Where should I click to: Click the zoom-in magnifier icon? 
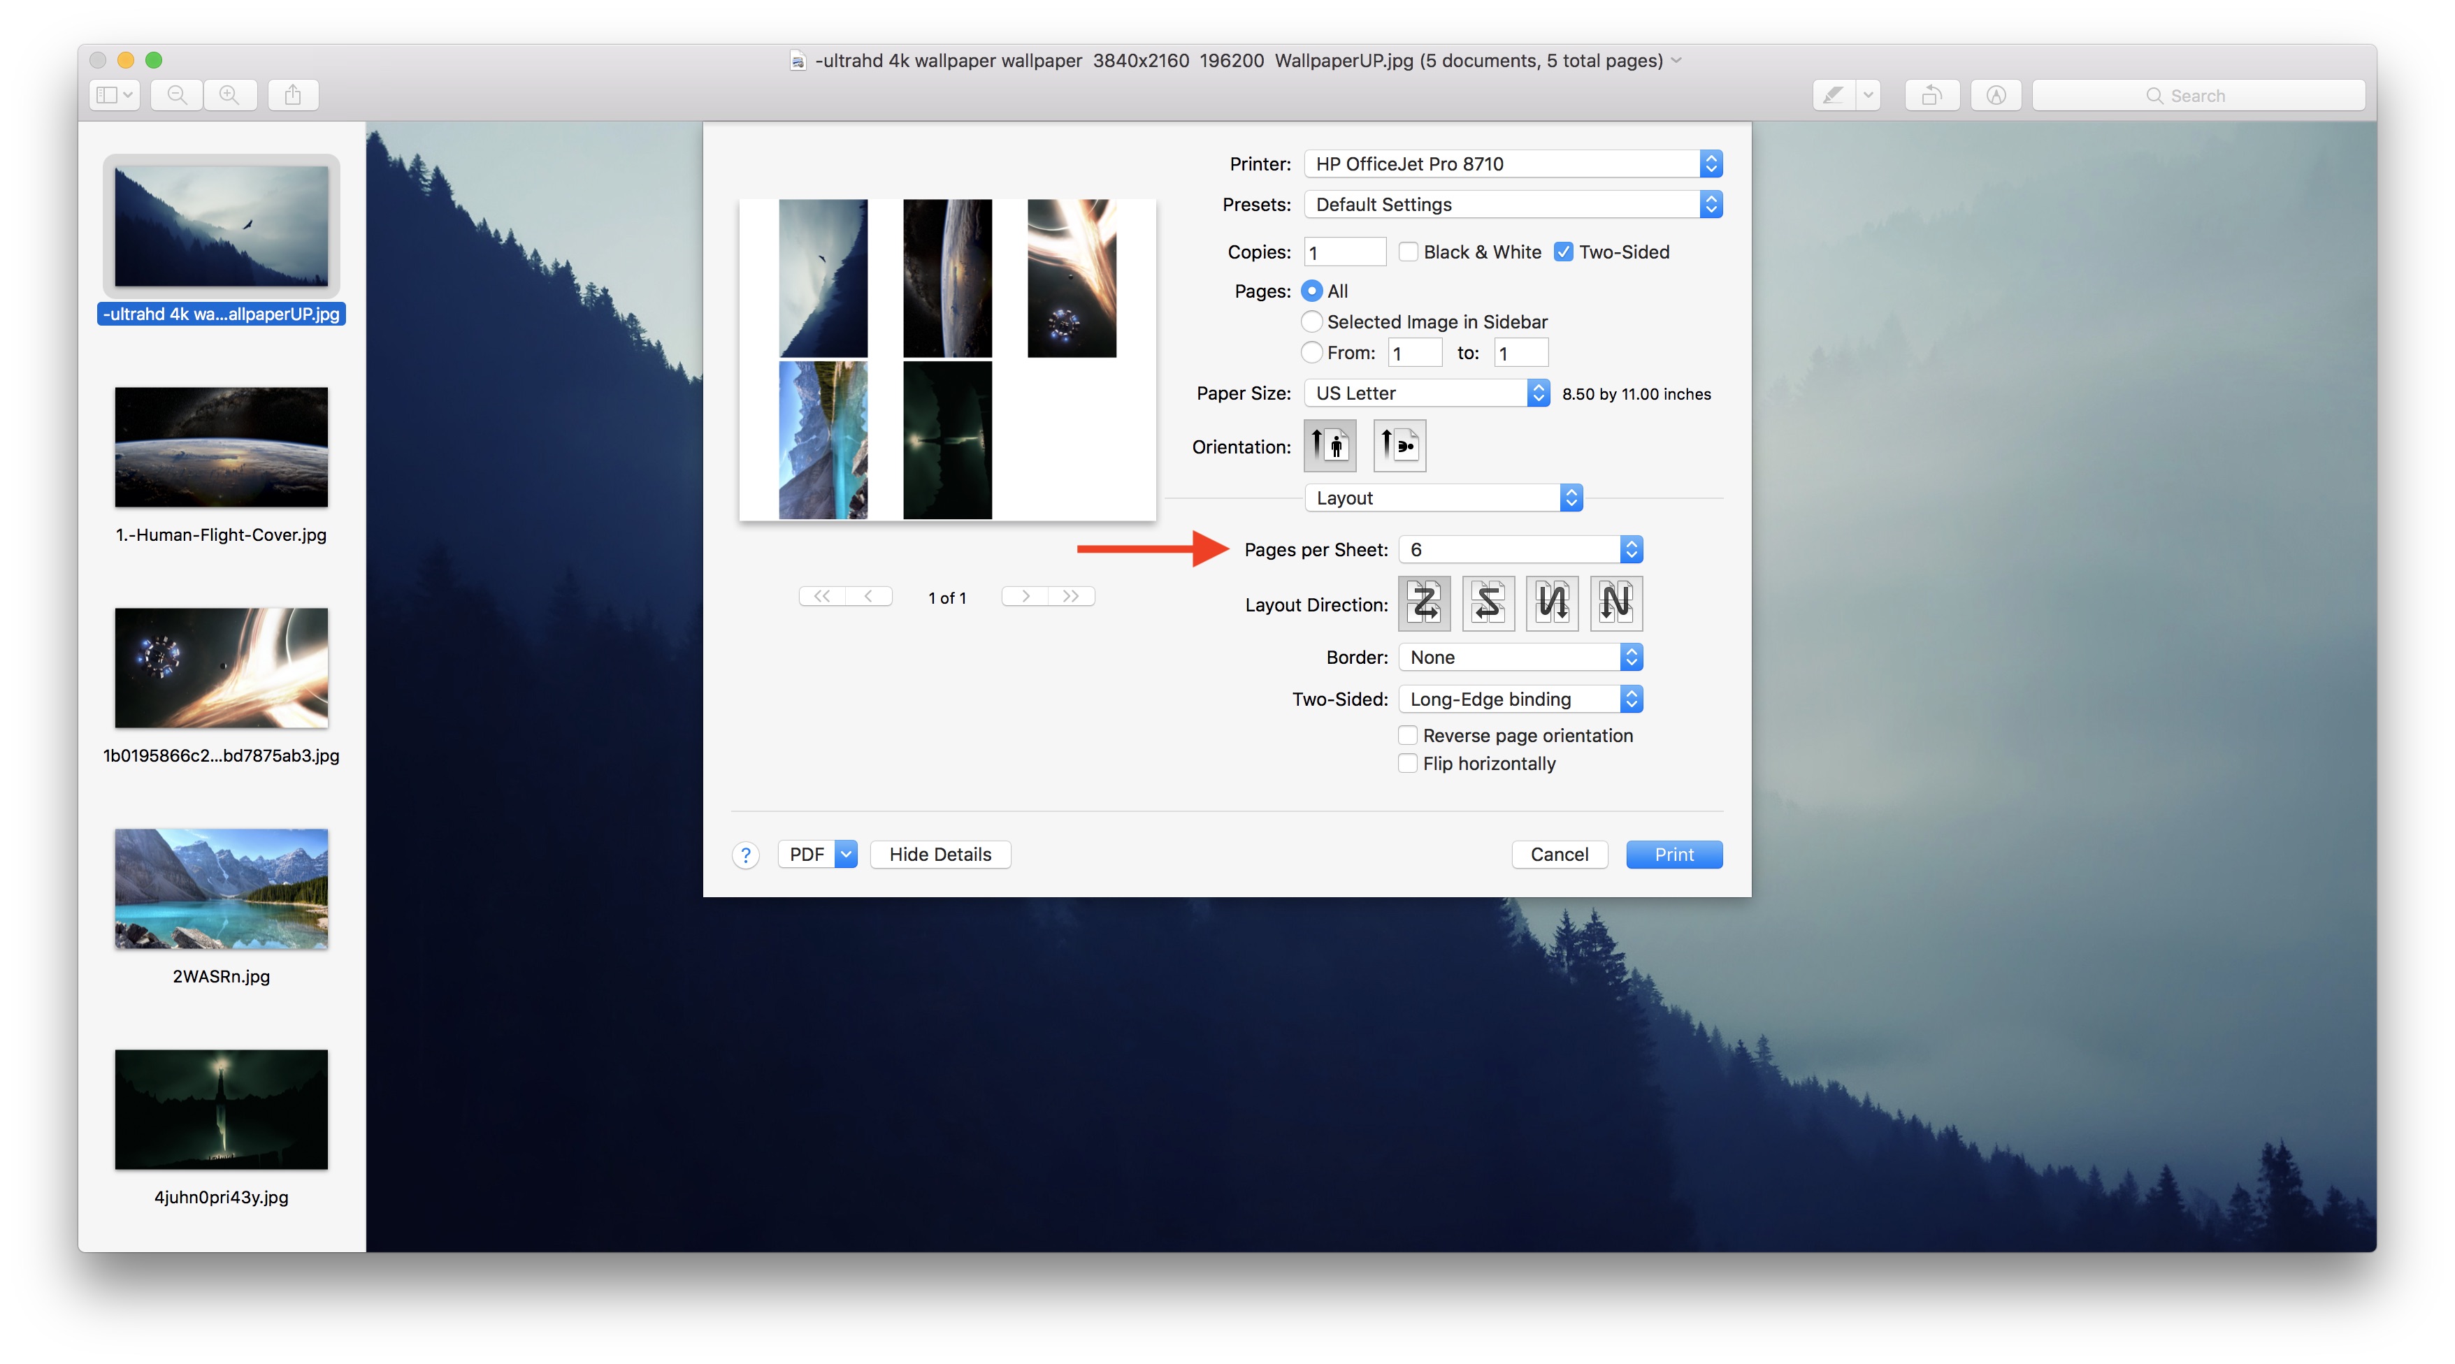[x=230, y=94]
